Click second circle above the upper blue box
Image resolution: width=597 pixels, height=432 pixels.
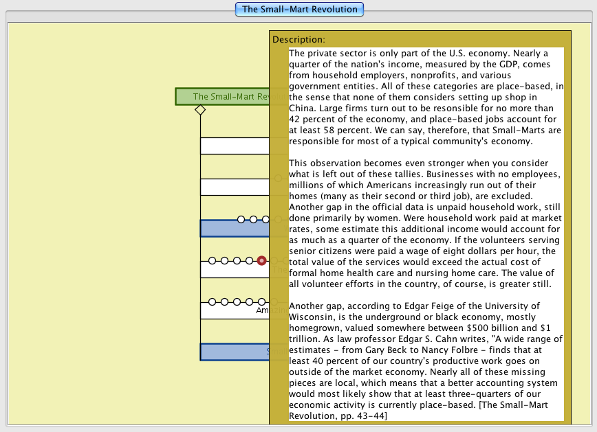(254, 220)
